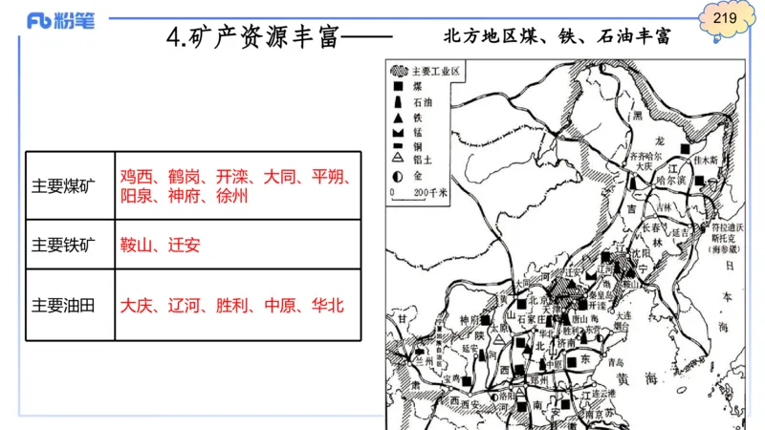The height and width of the screenshot is (430, 765).
Task: Click the heading 北方地区煤、铁、石油丰富
Action: (557, 36)
